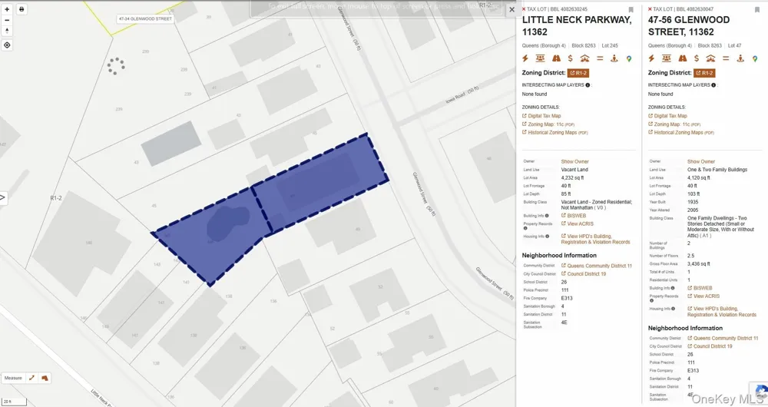Click the 'Measure' label on the map toolbar
Screen dimensions: 768x407
pos(13,378)
